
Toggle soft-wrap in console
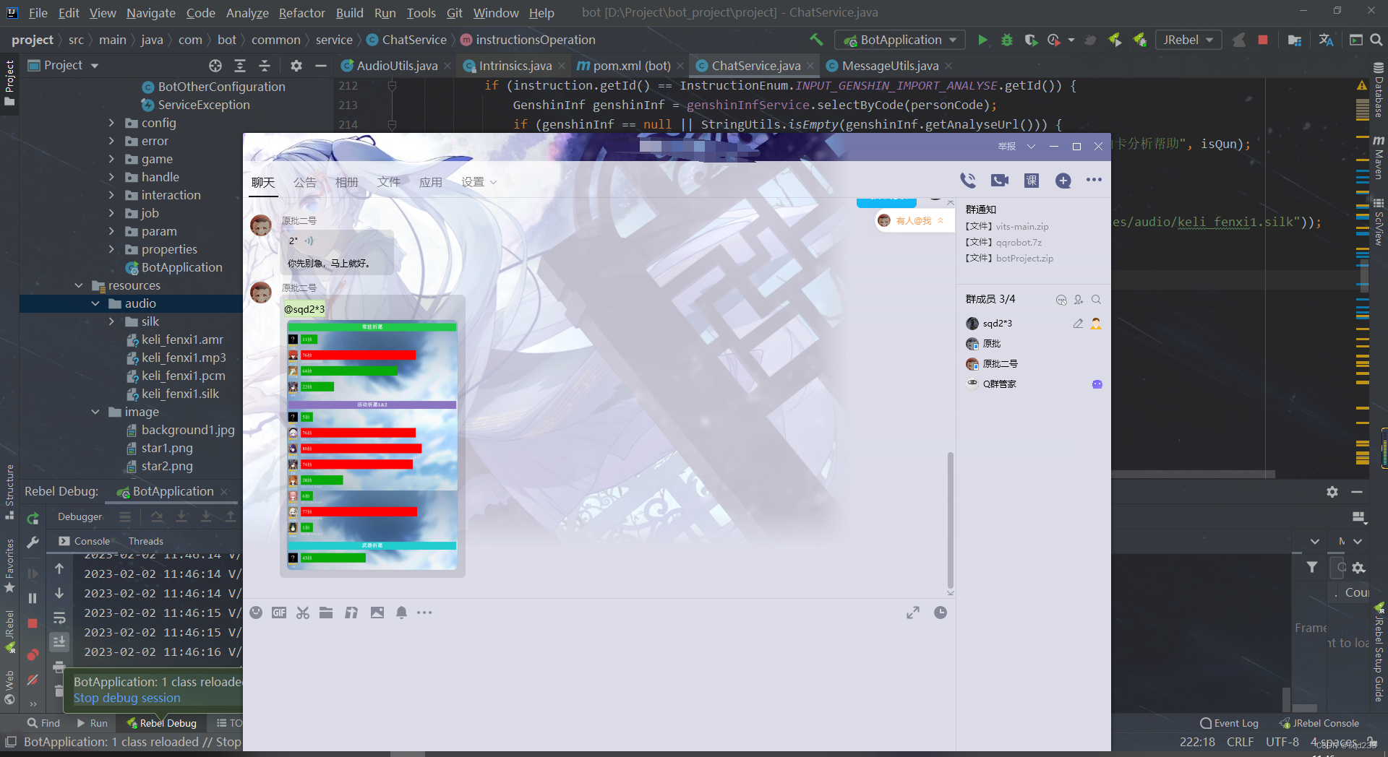pos(59,618)
